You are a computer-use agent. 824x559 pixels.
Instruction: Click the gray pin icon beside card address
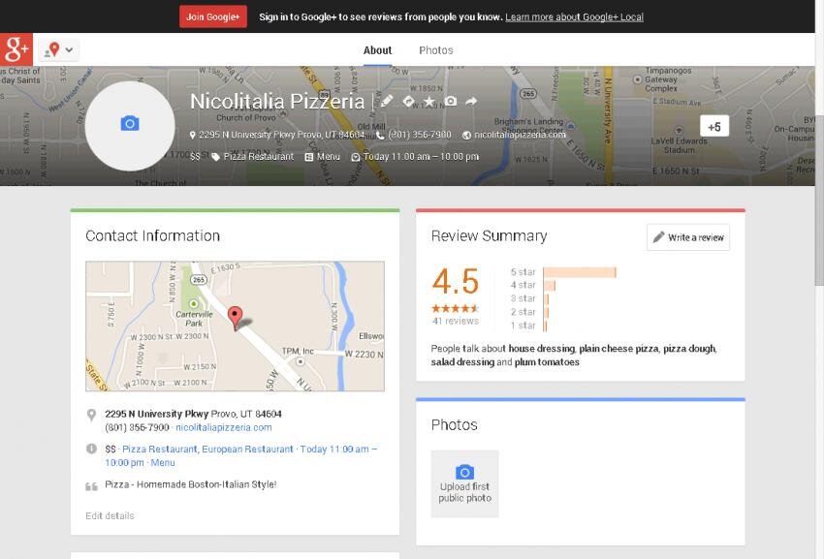(91, 415)
